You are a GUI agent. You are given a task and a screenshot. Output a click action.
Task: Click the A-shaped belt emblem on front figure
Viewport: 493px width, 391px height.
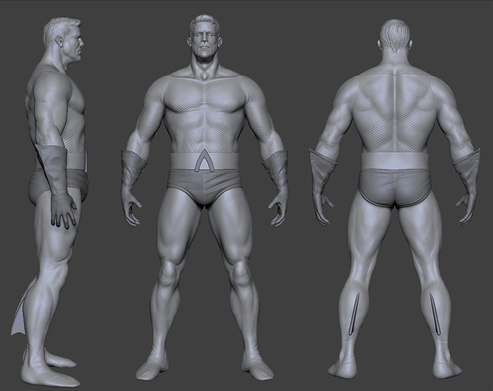tap(204, 161)
